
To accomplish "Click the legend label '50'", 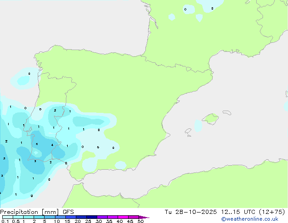I will pyautogui.click(x=140, y=221).
